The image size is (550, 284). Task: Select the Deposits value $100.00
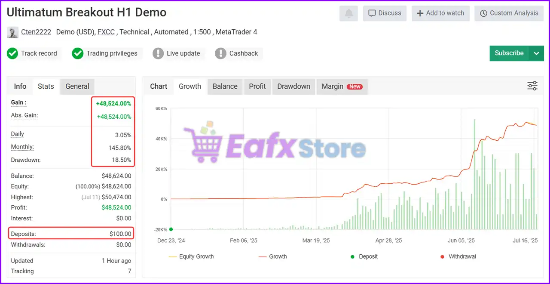click(120, 234)
